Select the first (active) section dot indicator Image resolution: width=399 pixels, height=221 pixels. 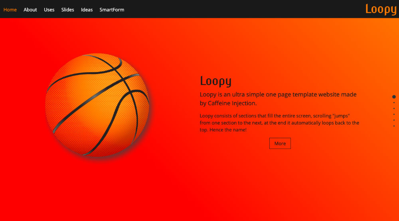pyautogui.click(x=394, y=97)
